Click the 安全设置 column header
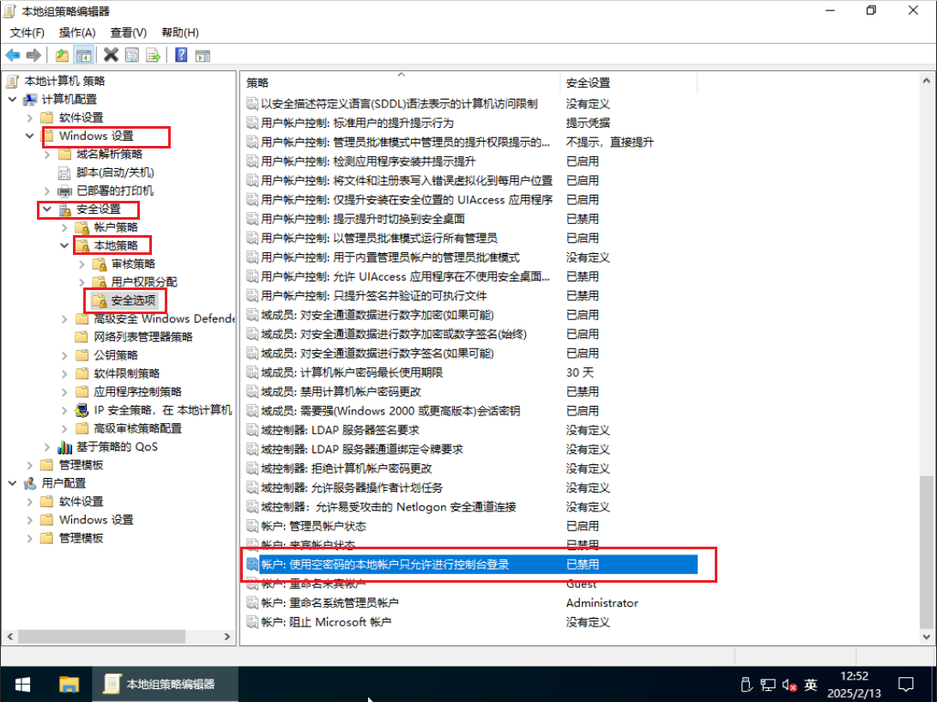The image size is (937, 702). click(x=588, y=83)
